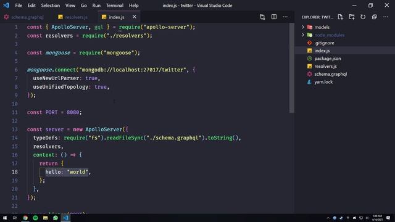Click the hello: "world" highlighted text

click(67, 172)
